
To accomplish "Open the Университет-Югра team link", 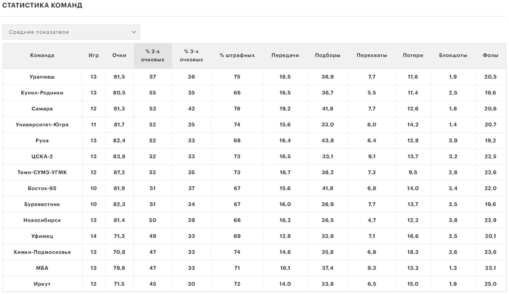I will (x=42, y=125).
